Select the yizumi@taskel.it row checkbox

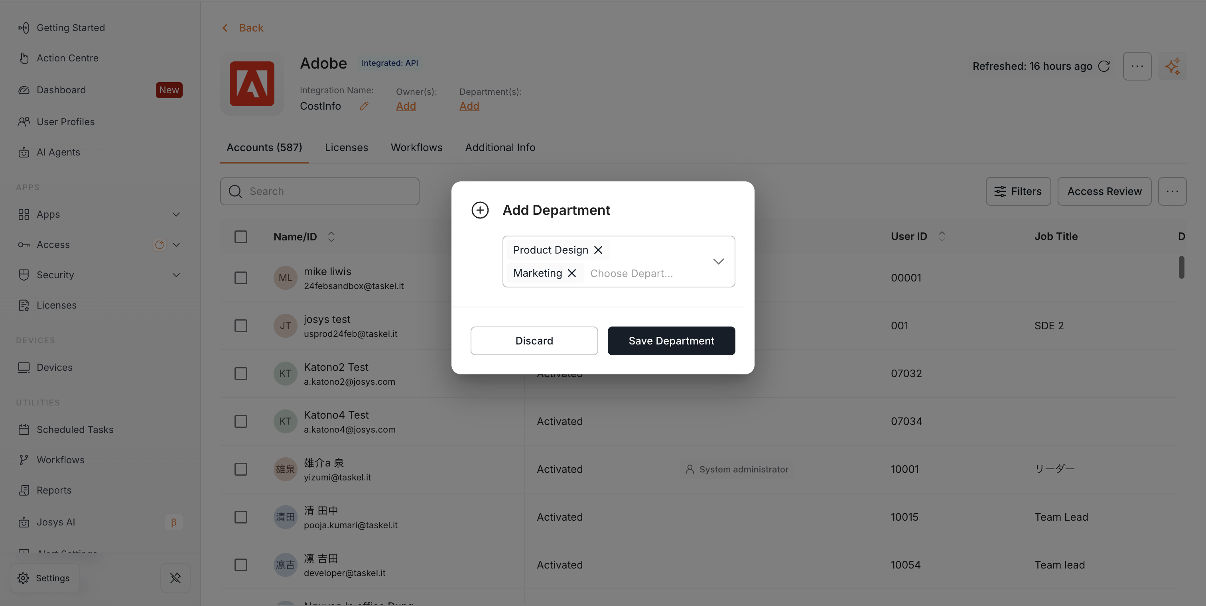click(x=240, y=469)
